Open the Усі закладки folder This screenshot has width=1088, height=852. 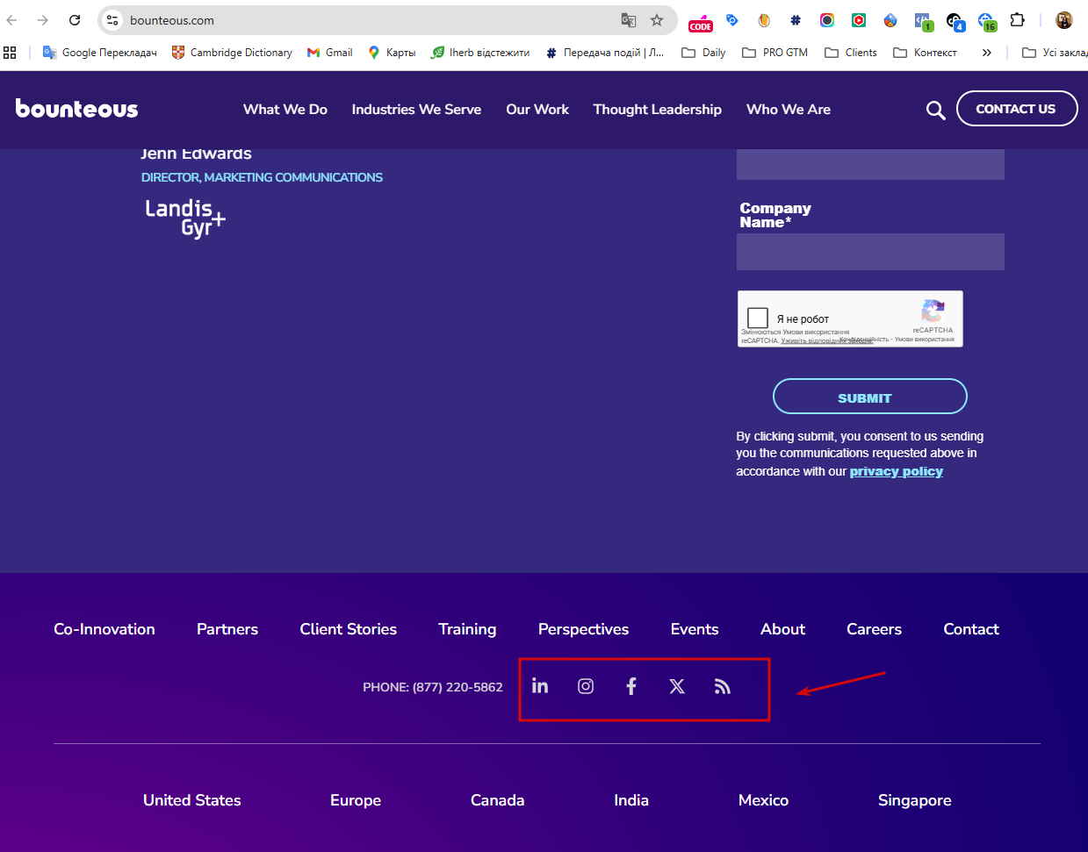pos(1055,53)
